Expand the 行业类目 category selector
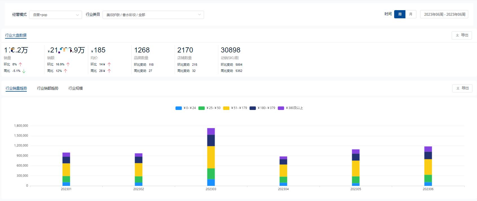 153,15
